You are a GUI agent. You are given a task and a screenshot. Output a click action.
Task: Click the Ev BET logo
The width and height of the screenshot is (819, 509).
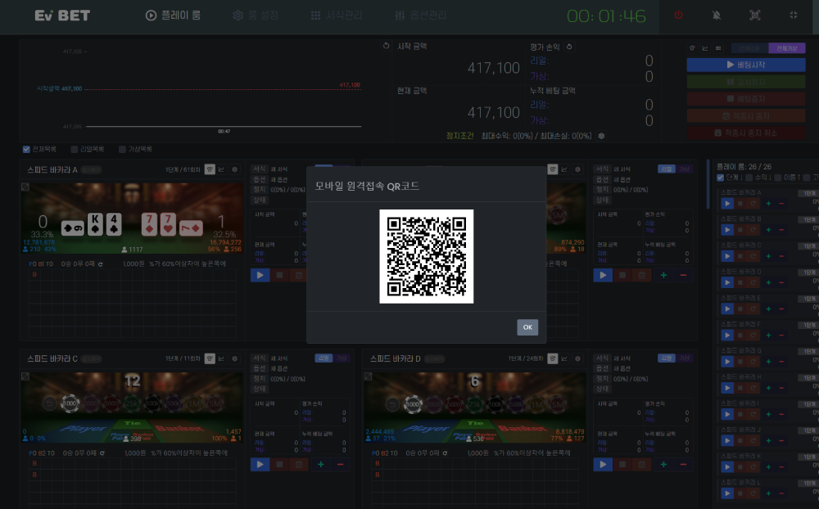62,16
